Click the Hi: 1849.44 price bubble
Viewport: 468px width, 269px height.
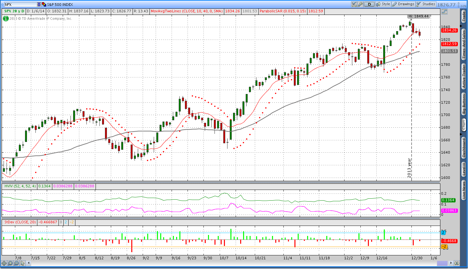pos(419,16)
